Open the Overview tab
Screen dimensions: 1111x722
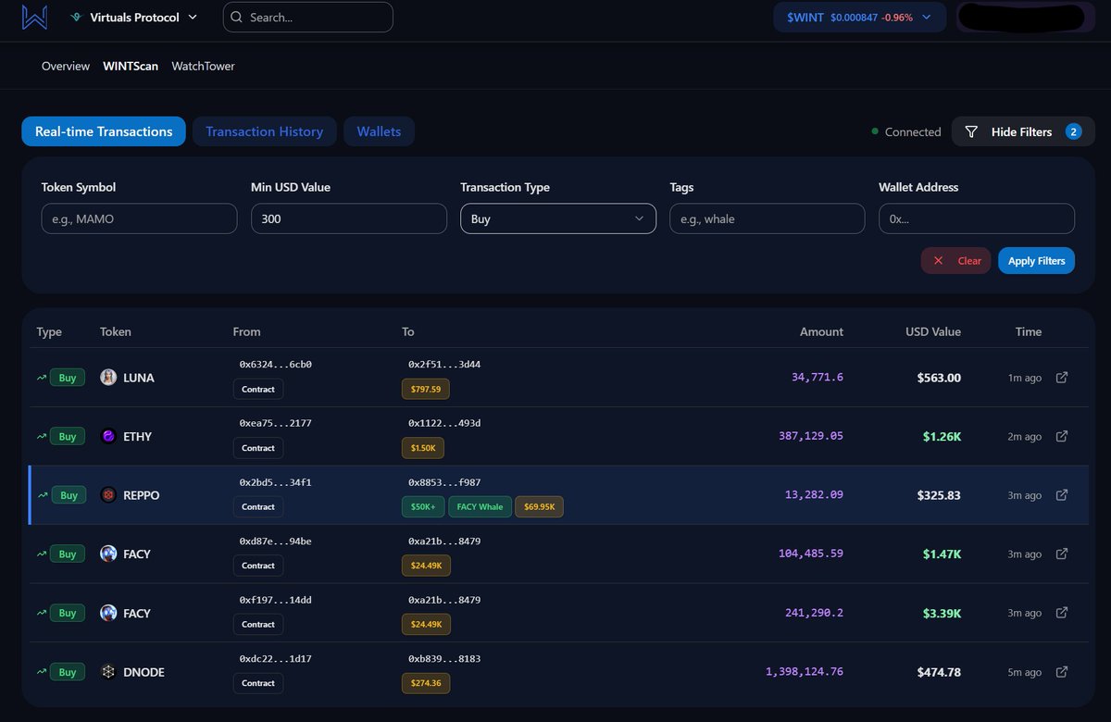(66, 67)
